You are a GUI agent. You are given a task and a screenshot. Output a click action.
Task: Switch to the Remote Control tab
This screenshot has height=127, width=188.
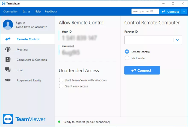pyautogui.click(x=27, y=39)
